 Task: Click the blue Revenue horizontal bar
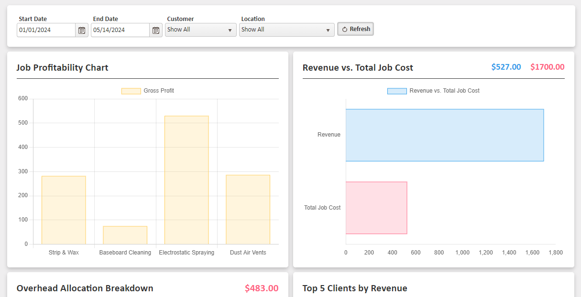coord(444,135)
